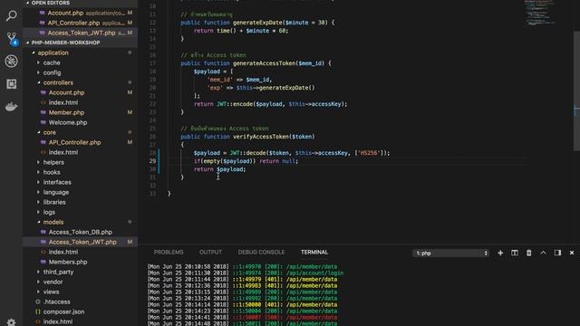Open Access_Token_JWT.php under models folder

pos(81,242)
